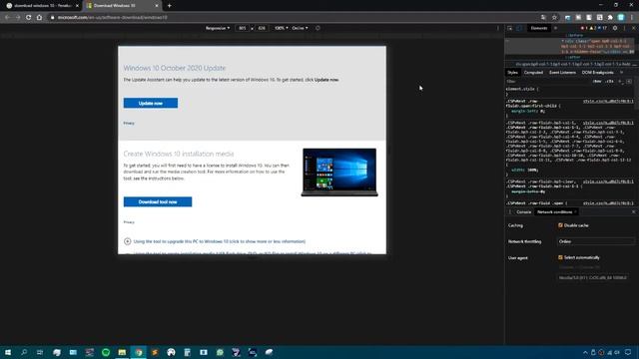639x359 pixels.
Task: Open the Windows Start button
Action: click(8, 352)
